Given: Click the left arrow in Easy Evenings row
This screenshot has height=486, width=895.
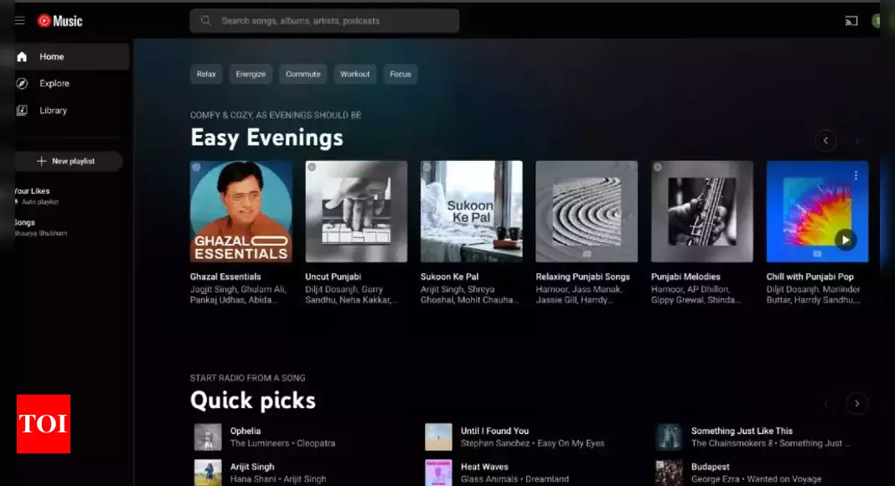Looking at the screenshot, I should [x=825, y=141].
